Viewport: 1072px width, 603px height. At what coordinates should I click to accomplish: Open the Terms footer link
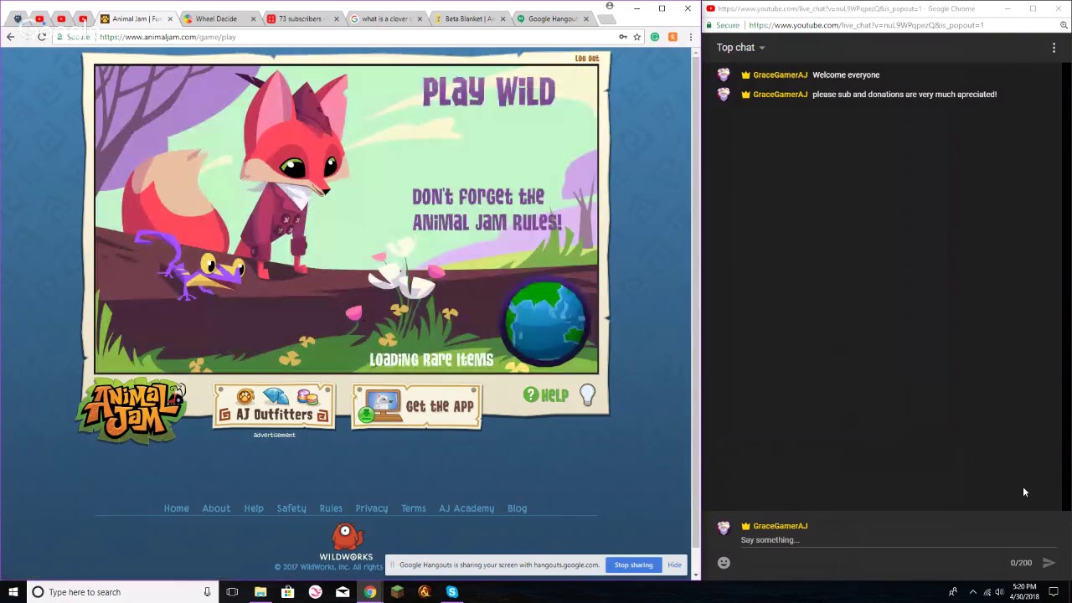tap(414, 508)
